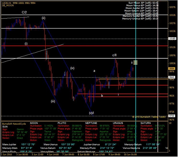Click the c/II wave label

pos(114,55)
